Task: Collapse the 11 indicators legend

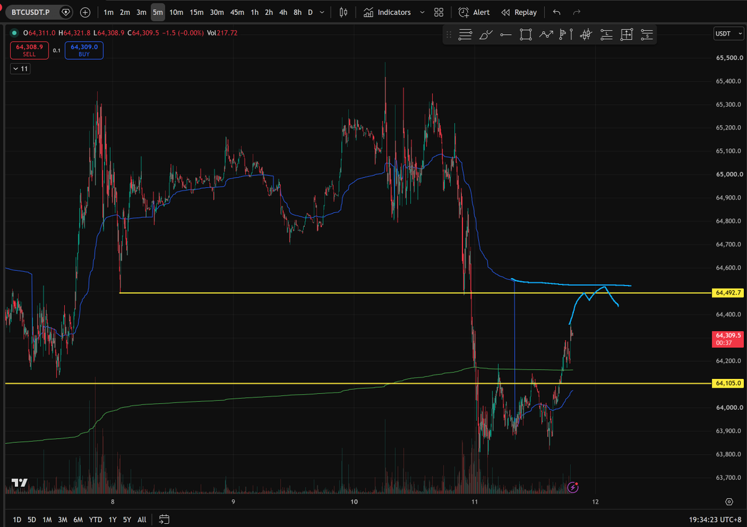Action: pyautogui.click(x=21, y=69)
